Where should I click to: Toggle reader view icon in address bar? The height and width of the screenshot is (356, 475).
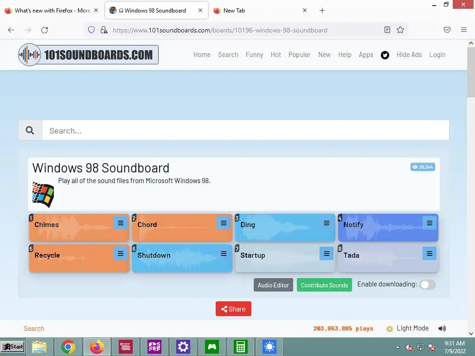[387, 30]
